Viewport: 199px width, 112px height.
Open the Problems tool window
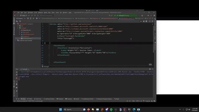tap(60, 99)
